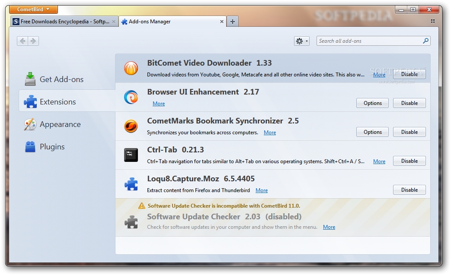Open Options for Browser UI Enhancement
The image size is (451, 275).
coord(372,103)
